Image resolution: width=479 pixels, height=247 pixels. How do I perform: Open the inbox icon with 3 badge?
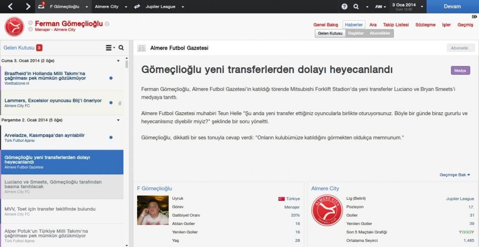click(42, 6)
